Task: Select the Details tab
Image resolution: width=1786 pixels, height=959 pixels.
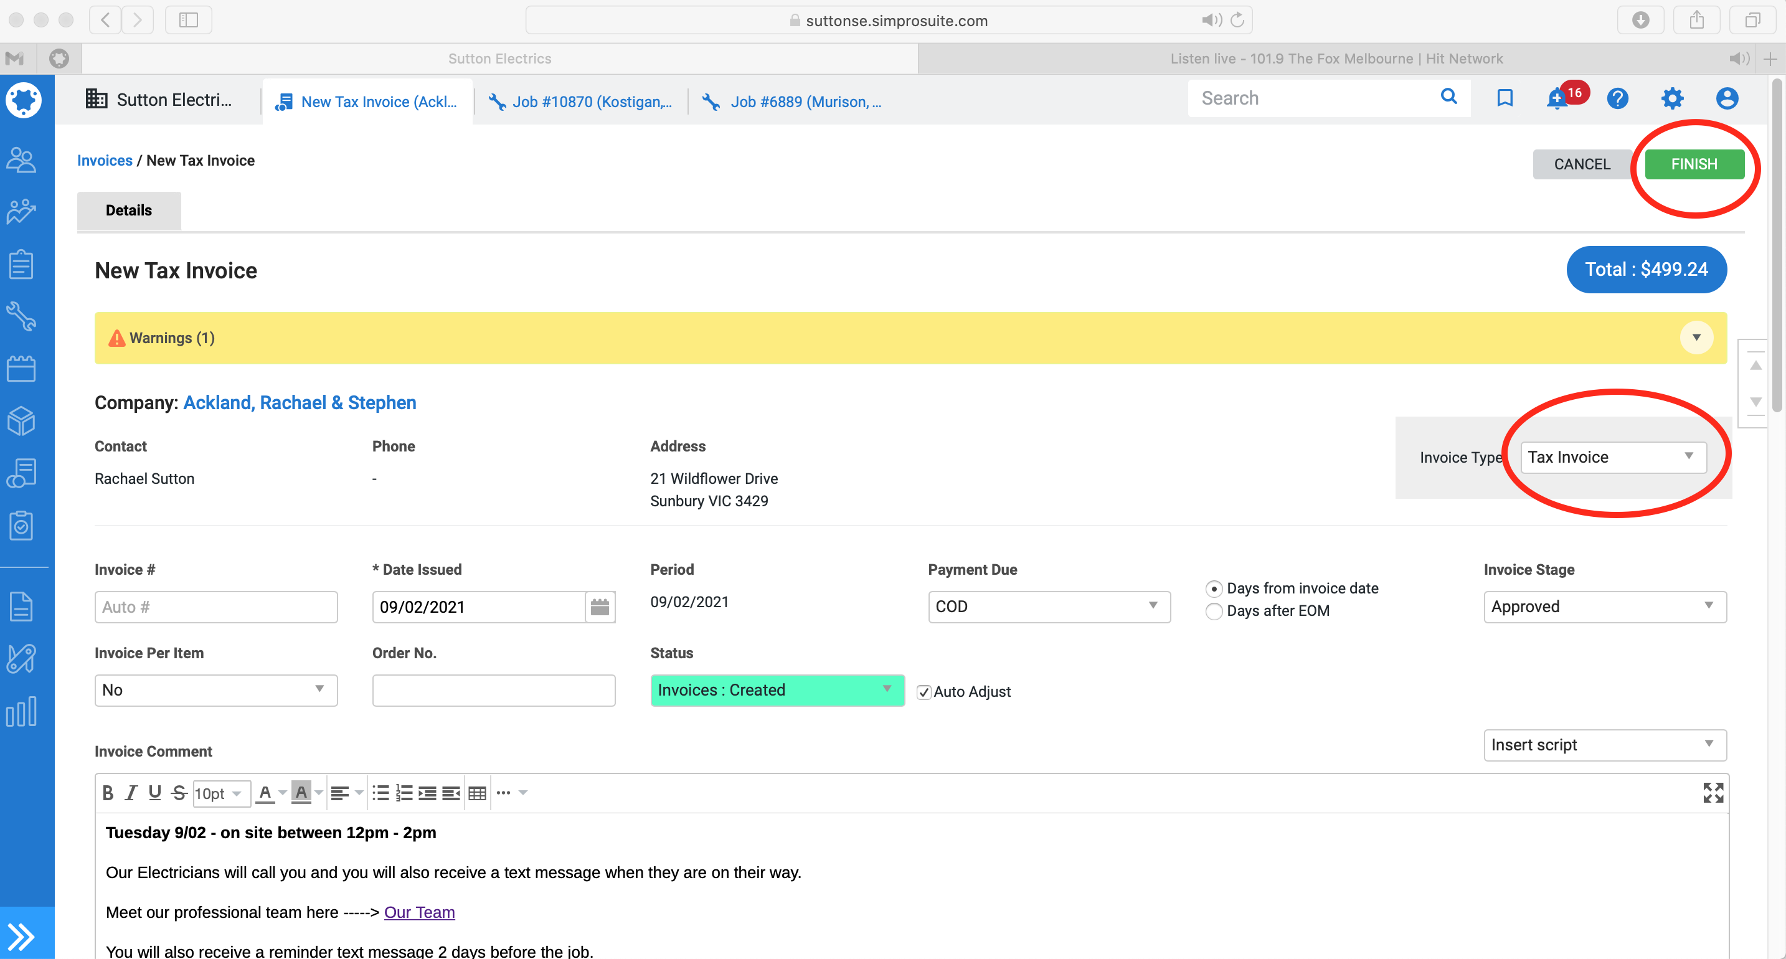Action: click(x=129, y=211)
